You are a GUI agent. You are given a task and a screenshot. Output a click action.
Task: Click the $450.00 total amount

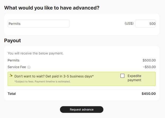(x=149, y=94)
